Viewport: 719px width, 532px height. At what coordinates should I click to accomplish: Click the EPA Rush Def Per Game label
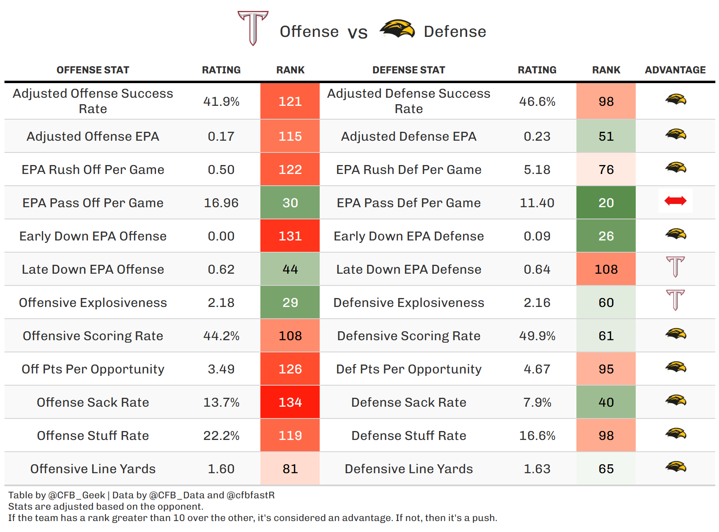[x=409, y=169]
